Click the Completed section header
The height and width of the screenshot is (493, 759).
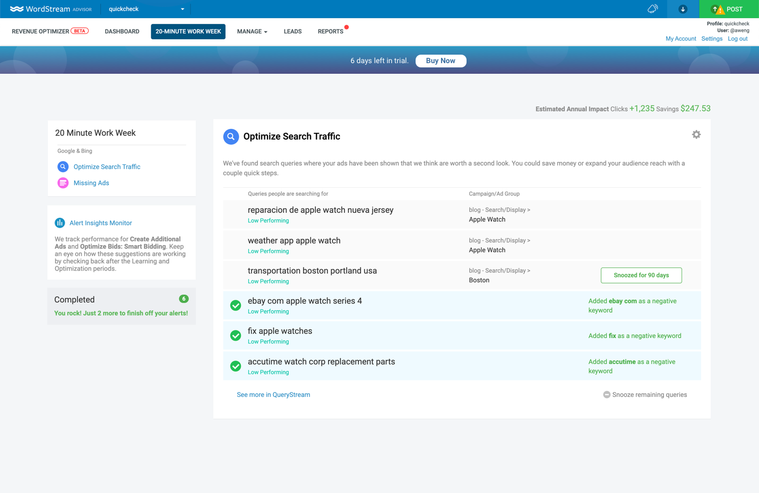(x=74, y=300)
